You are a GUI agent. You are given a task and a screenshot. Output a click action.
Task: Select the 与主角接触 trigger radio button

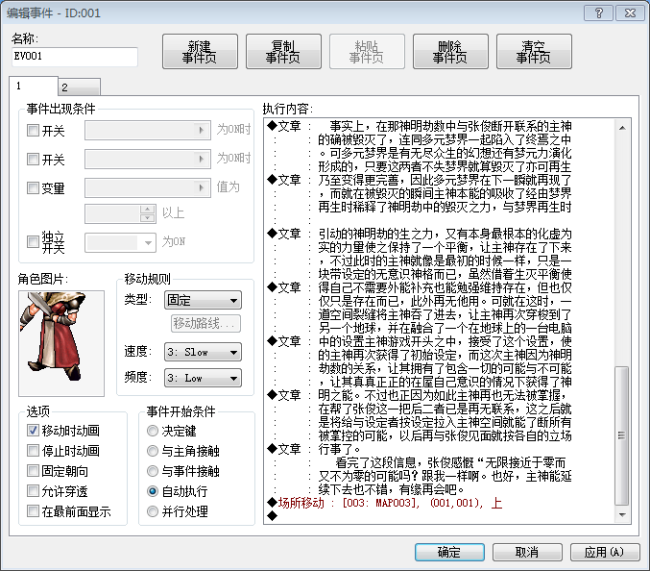point(153,451)
